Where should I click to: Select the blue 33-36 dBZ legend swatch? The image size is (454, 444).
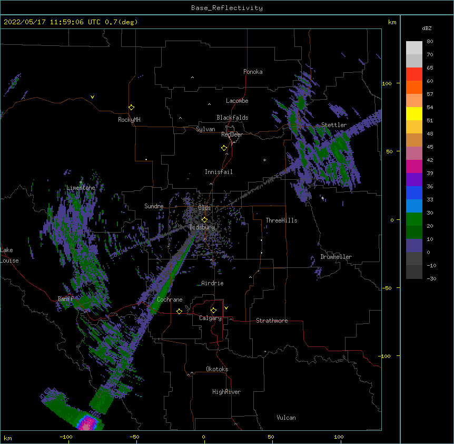414,192
